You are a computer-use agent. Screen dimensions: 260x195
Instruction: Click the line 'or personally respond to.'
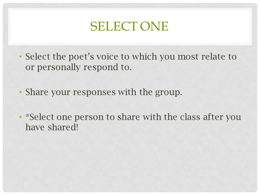click(x=79, y=67)
